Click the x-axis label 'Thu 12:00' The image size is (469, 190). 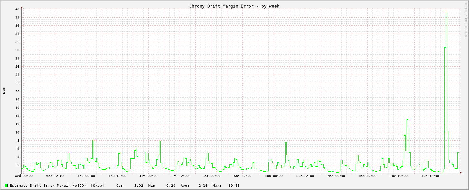coord(117,176)
